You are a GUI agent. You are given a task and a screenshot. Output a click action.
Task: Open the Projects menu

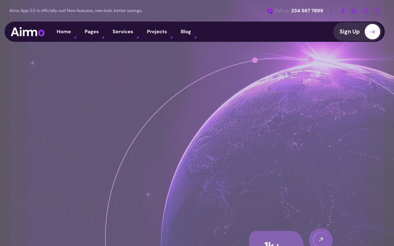pos(157,32)
